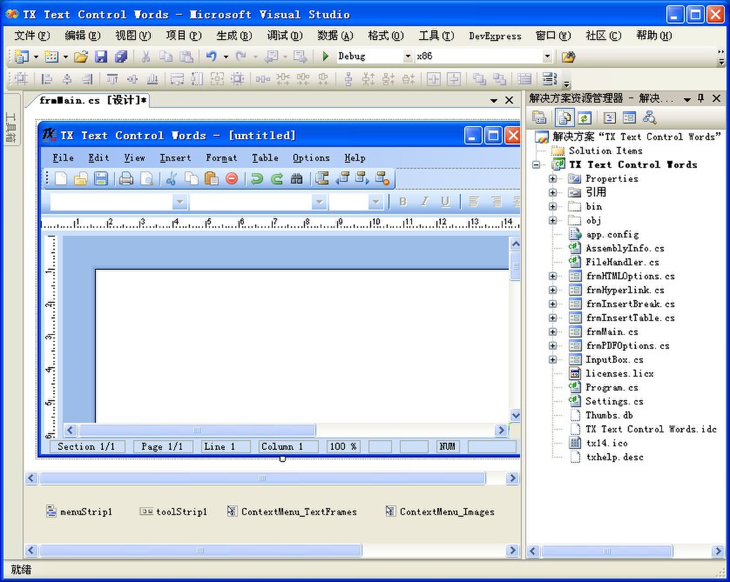
Task: Collapse the TX Text Control Words project node
Action: 536,165
